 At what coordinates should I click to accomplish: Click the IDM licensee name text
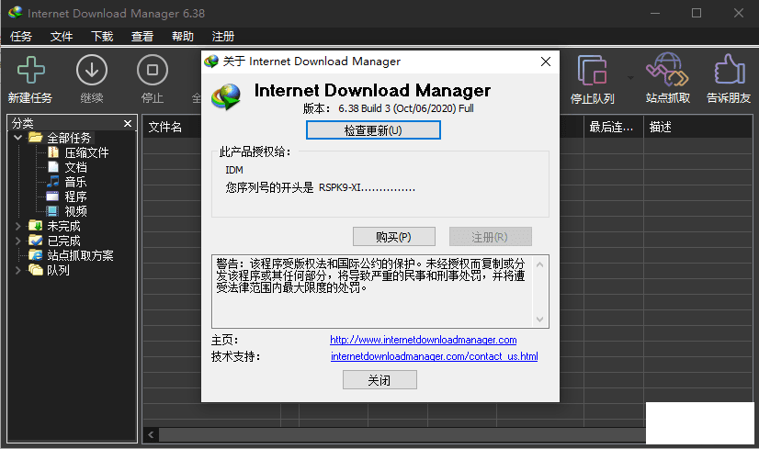234,170
